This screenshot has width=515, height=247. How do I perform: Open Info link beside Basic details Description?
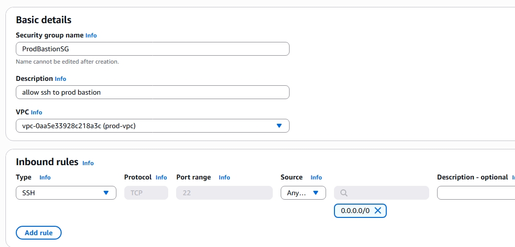60,79
